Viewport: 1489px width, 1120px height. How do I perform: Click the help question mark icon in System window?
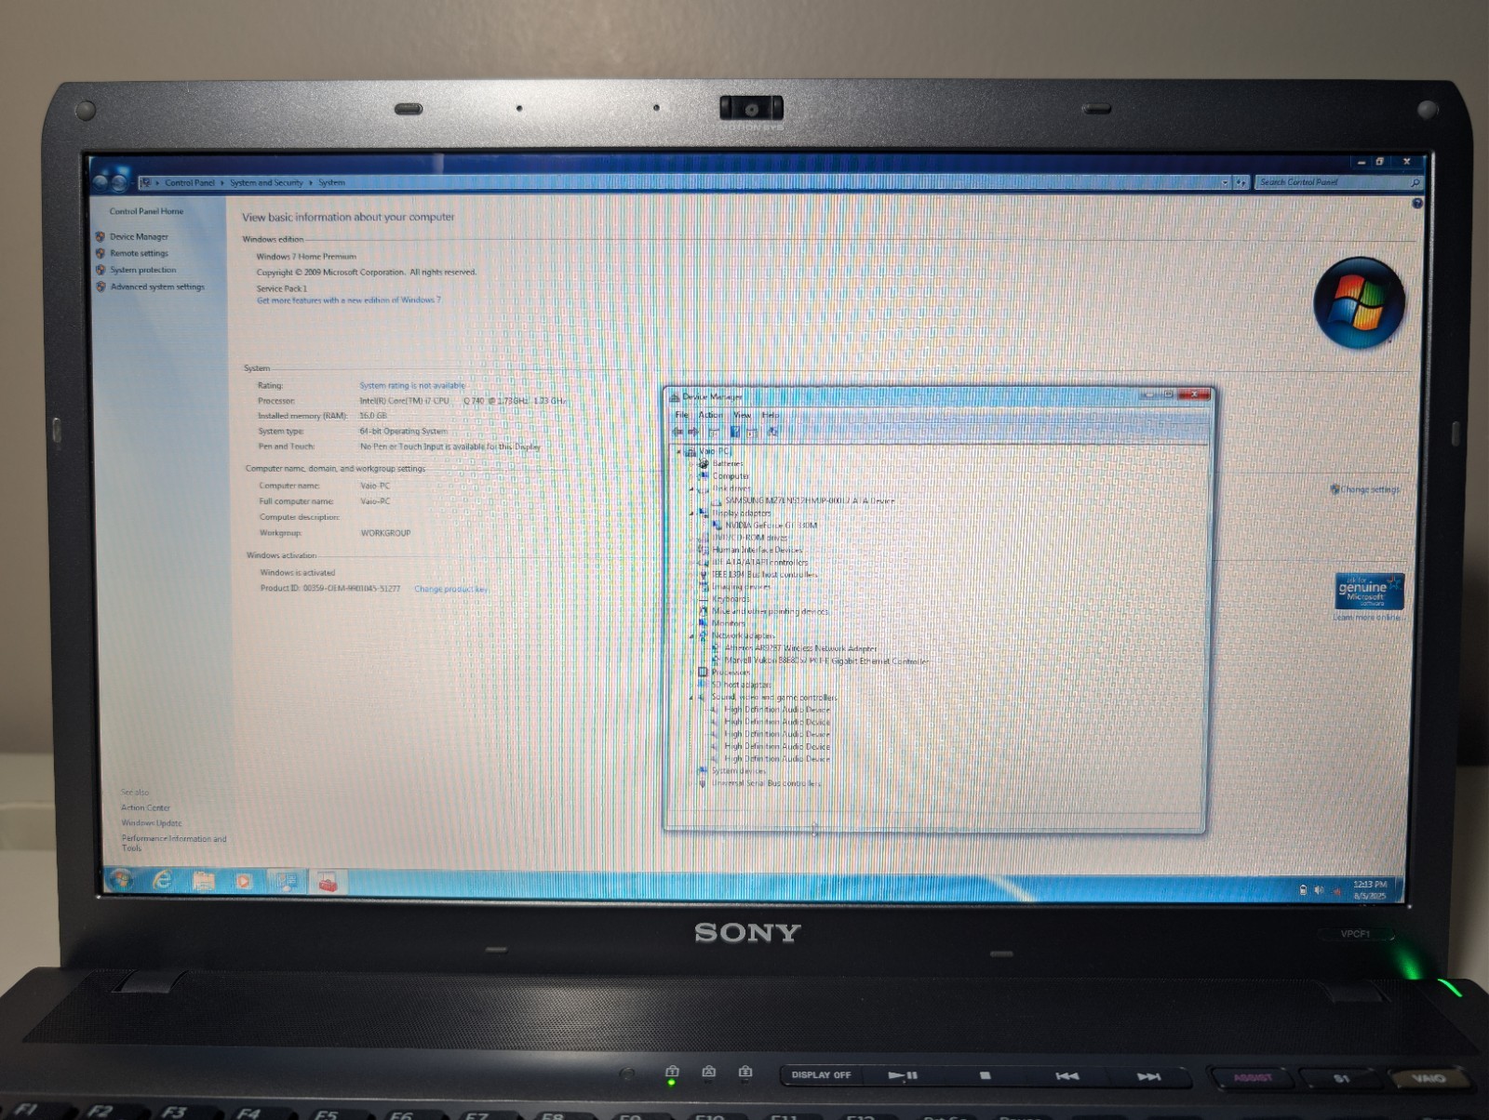[x=1416, y=203]
